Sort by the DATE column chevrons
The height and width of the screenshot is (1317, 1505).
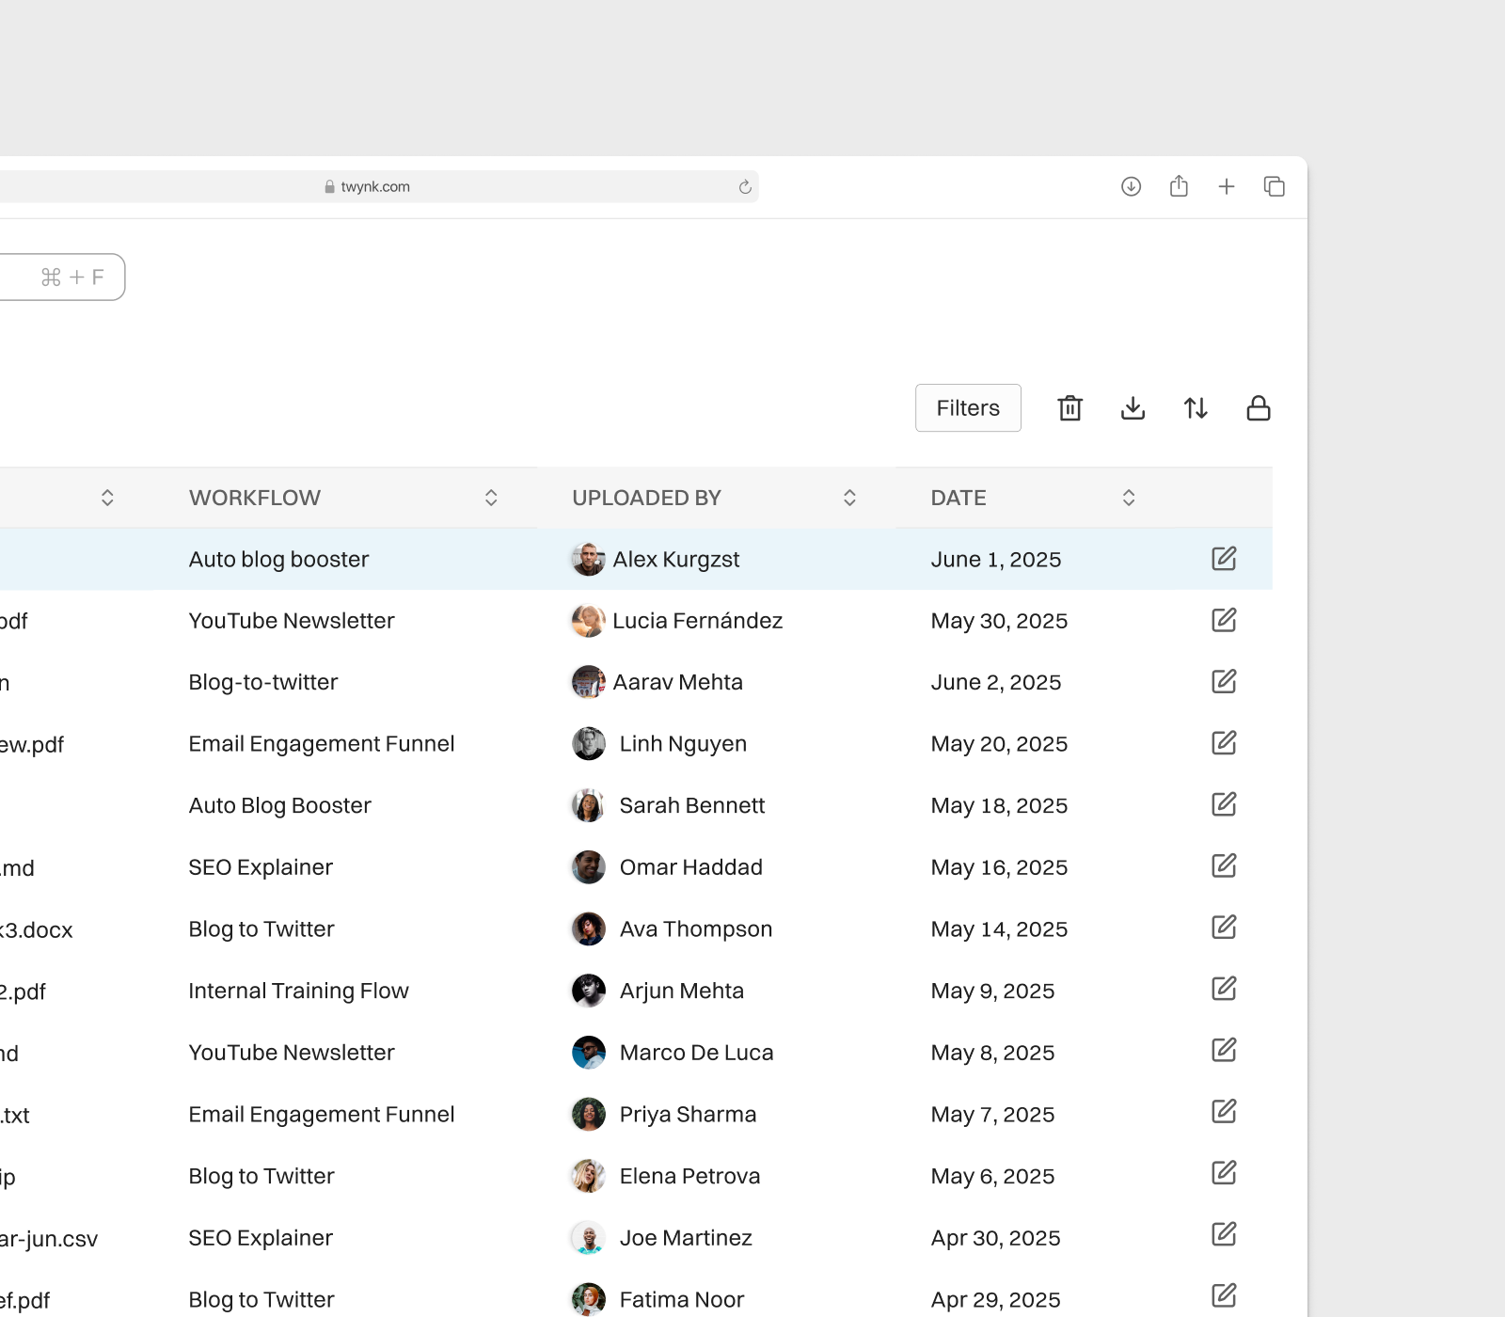tap(1128, 497)
